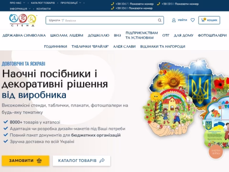The width and height of the screenshot is (229, 172).
Task: Open the round contact widget button
Action: (x=216, y=152)
